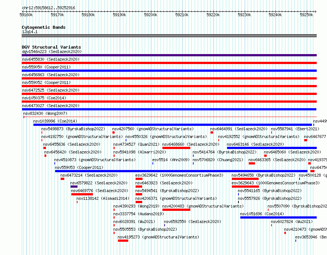Select nsv1051696 (Coe2014) label
The width and height of the screenshot is (327, 255).
pyautogui.click(x=262, y=214)
